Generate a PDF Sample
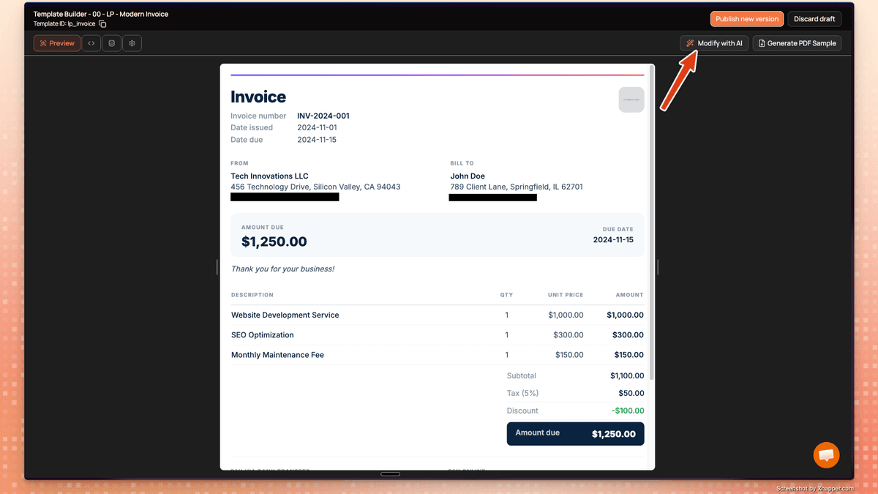878x494 pixels. pyautogui.click(x=797, y=43)
